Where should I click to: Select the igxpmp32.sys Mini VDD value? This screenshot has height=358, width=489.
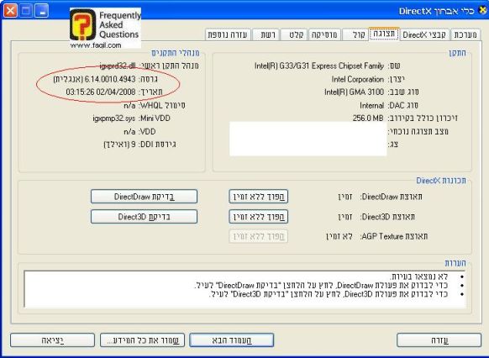[x=114, y=118]
